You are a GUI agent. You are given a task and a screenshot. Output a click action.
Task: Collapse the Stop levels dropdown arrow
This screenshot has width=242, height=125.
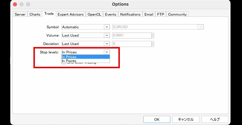click(x=107, y=52)
